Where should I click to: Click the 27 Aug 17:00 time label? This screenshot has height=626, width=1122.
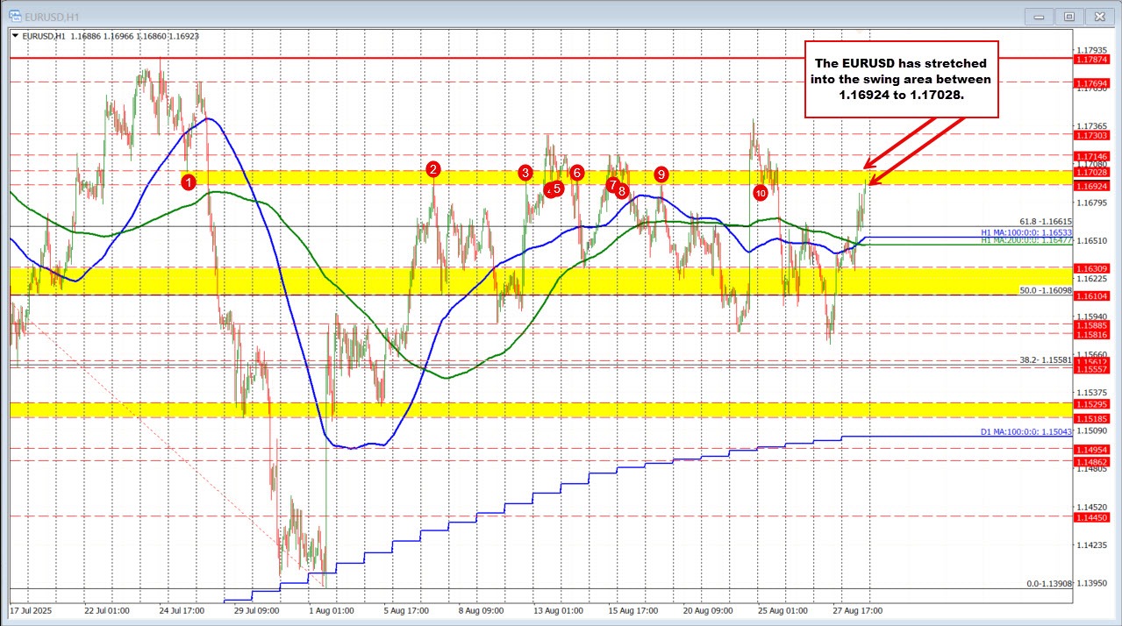click(858, 609)
